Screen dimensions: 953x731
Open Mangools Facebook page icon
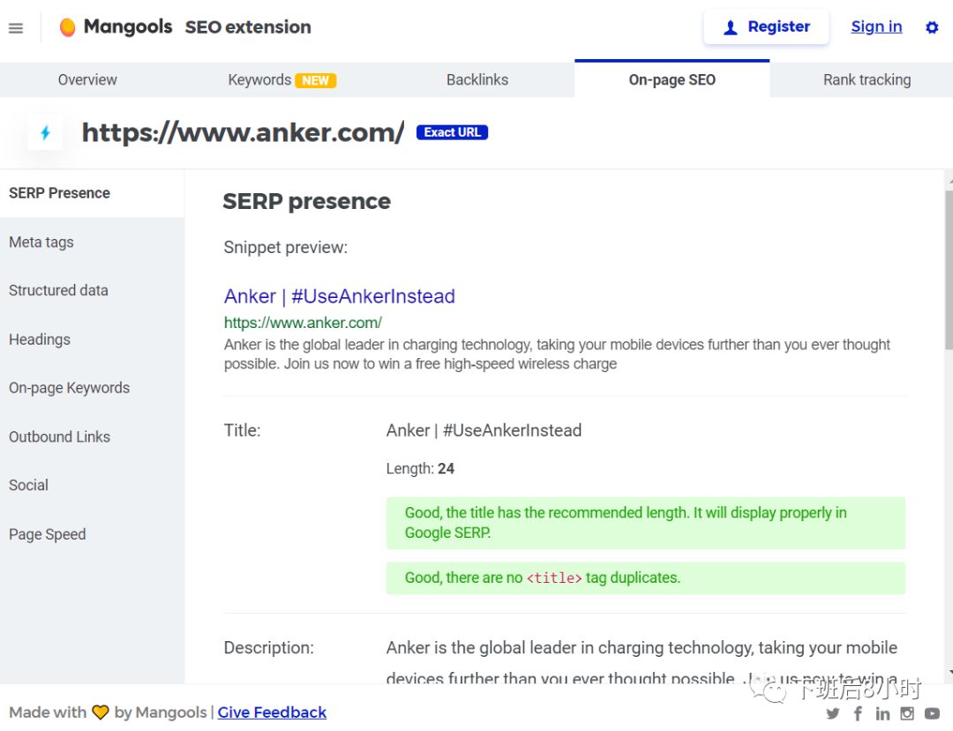click(858, 713)
